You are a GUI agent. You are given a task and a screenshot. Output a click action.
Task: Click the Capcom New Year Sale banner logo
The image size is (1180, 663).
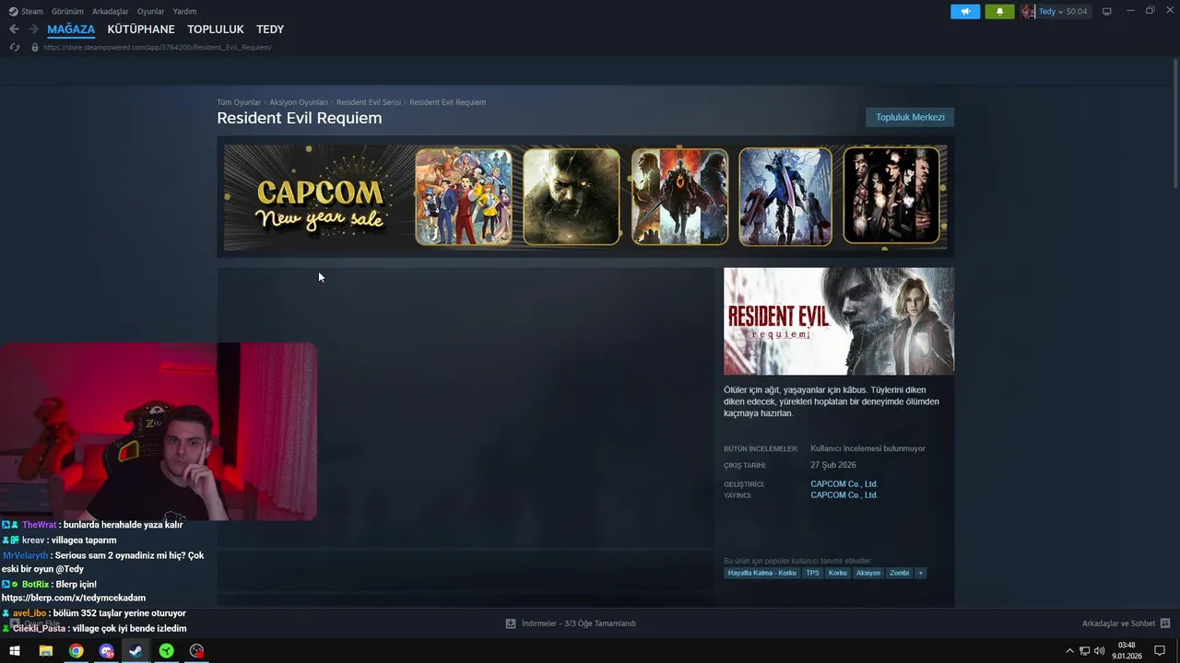click(320, 204)
